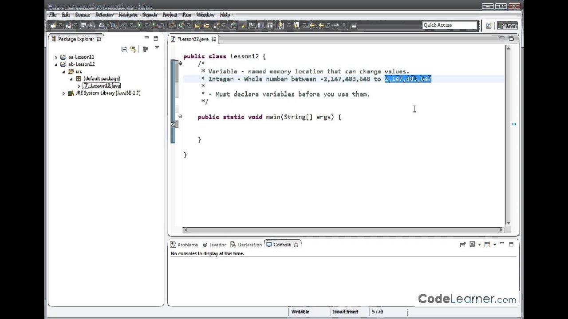Image resolution: width=568 pixels, height=319 pixels.
Task: Click the Open Perspective icon
Action: [x=489, y=26]
